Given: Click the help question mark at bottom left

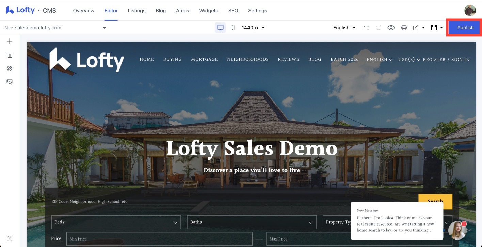Looking at the screenshot, I should pos(9,238).
